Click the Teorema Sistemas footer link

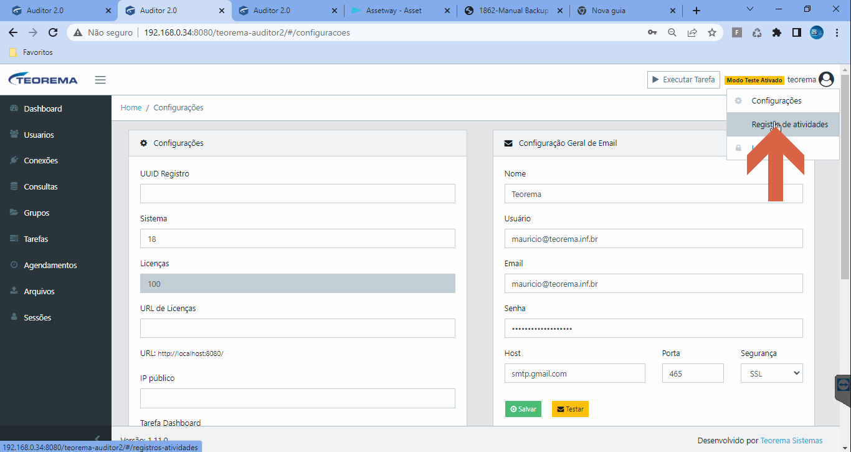[x=791, y=440]
